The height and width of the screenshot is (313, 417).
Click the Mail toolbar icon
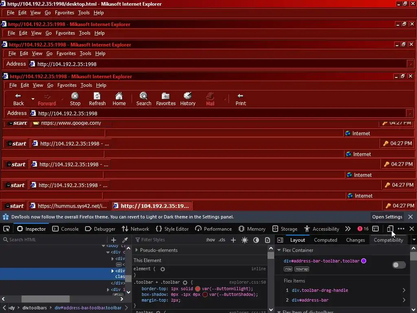point(210,99)
